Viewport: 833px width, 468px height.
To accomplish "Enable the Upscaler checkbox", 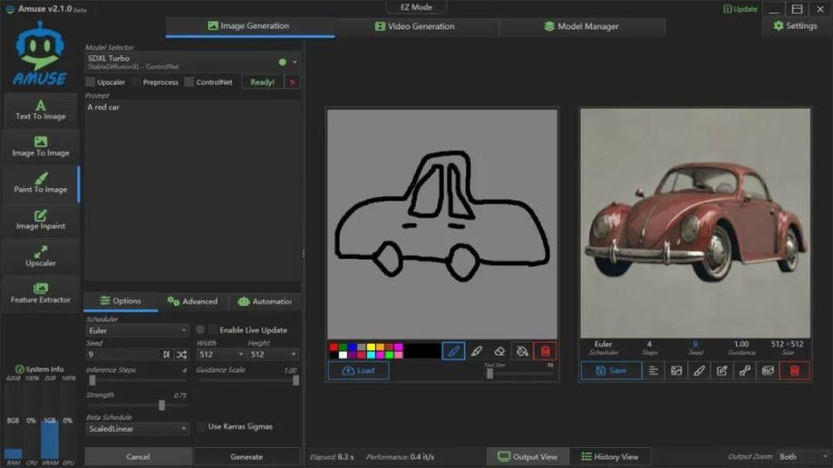I will pos(90,82).
